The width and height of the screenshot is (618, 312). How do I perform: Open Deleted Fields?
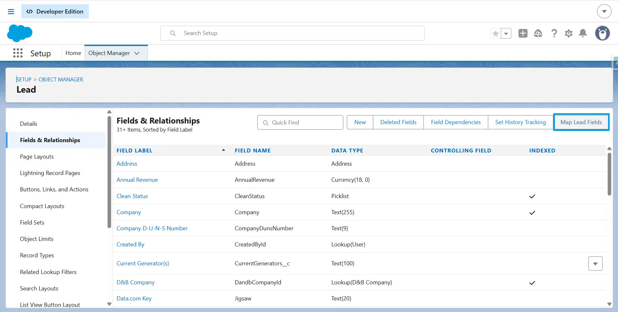(x=398, y=122)
